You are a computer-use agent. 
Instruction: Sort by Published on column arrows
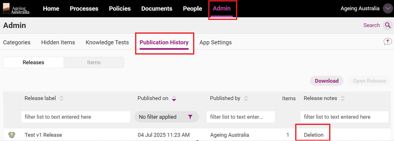pyautogui.click(x=174, y=98)
